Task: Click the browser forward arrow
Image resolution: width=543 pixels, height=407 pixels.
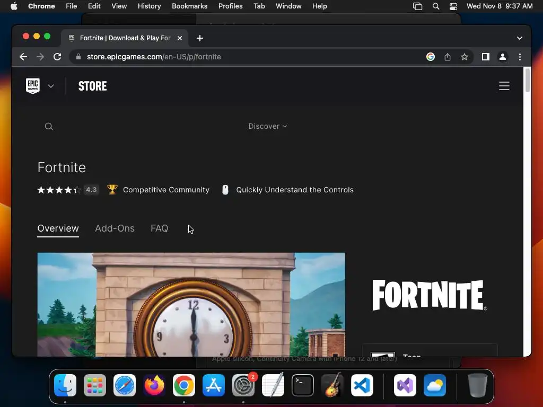Action: tap(40, 57)
